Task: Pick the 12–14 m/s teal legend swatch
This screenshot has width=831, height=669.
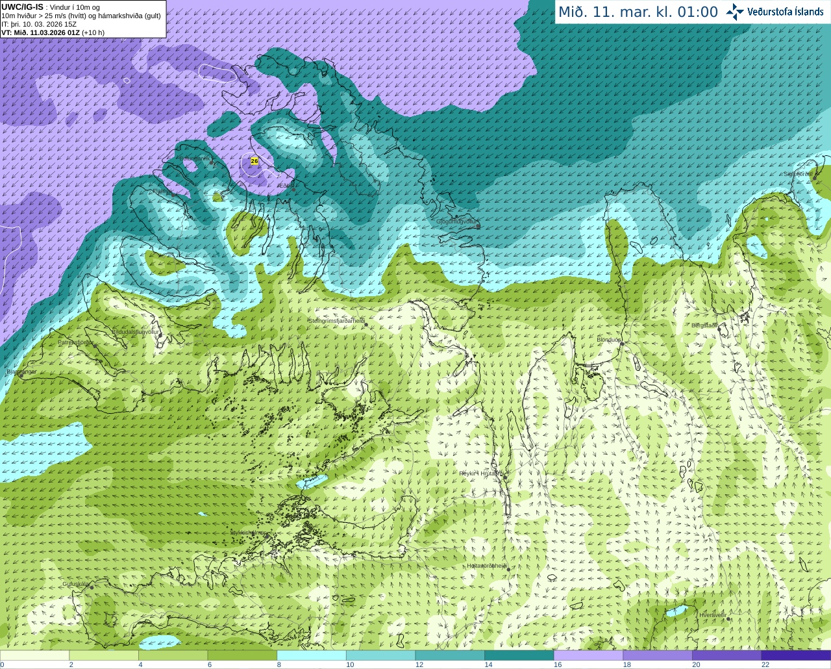Action: point(450,655)
